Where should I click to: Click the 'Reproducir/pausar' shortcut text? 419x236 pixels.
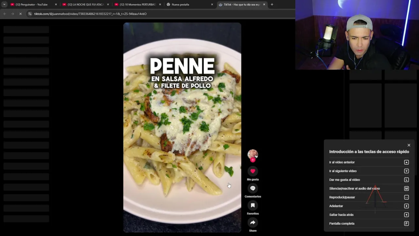click(342, 197)
